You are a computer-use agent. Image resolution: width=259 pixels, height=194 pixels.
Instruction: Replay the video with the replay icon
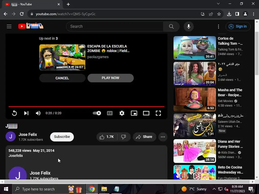(14, 113)
